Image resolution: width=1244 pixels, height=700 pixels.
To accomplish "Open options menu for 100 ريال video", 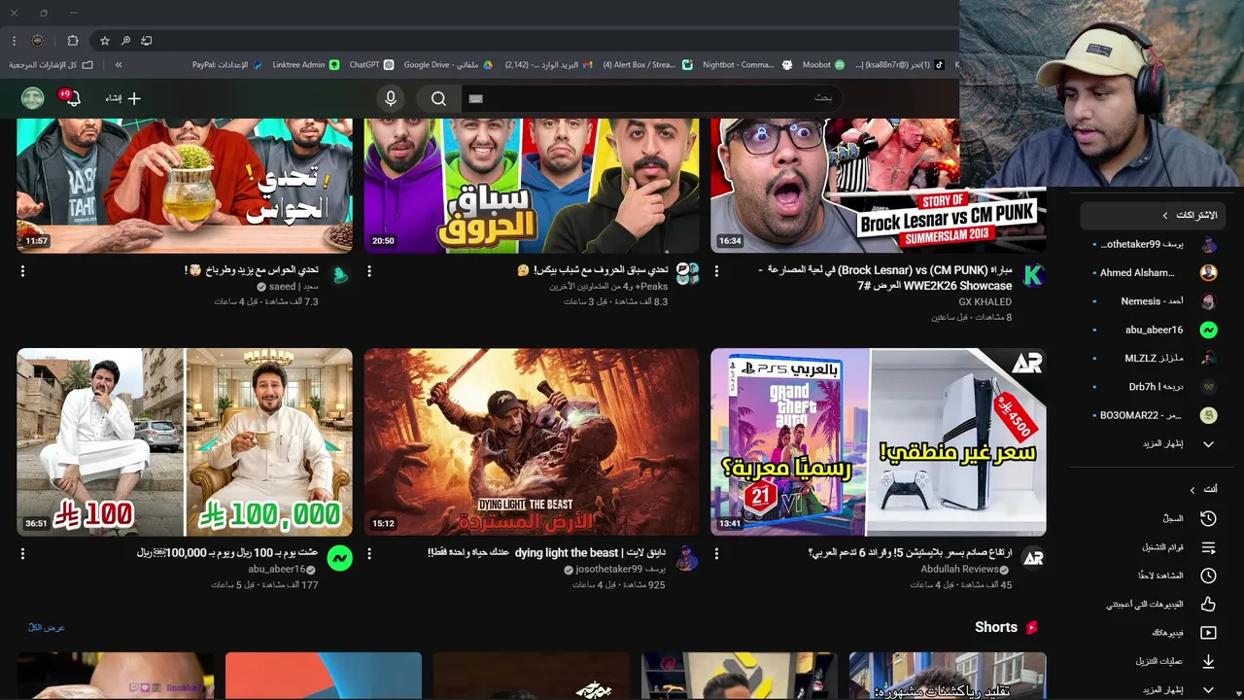I will [22, 553].
